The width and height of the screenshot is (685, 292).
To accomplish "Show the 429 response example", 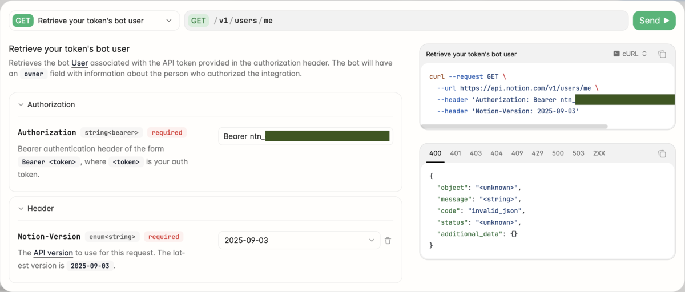I will 537,153.
